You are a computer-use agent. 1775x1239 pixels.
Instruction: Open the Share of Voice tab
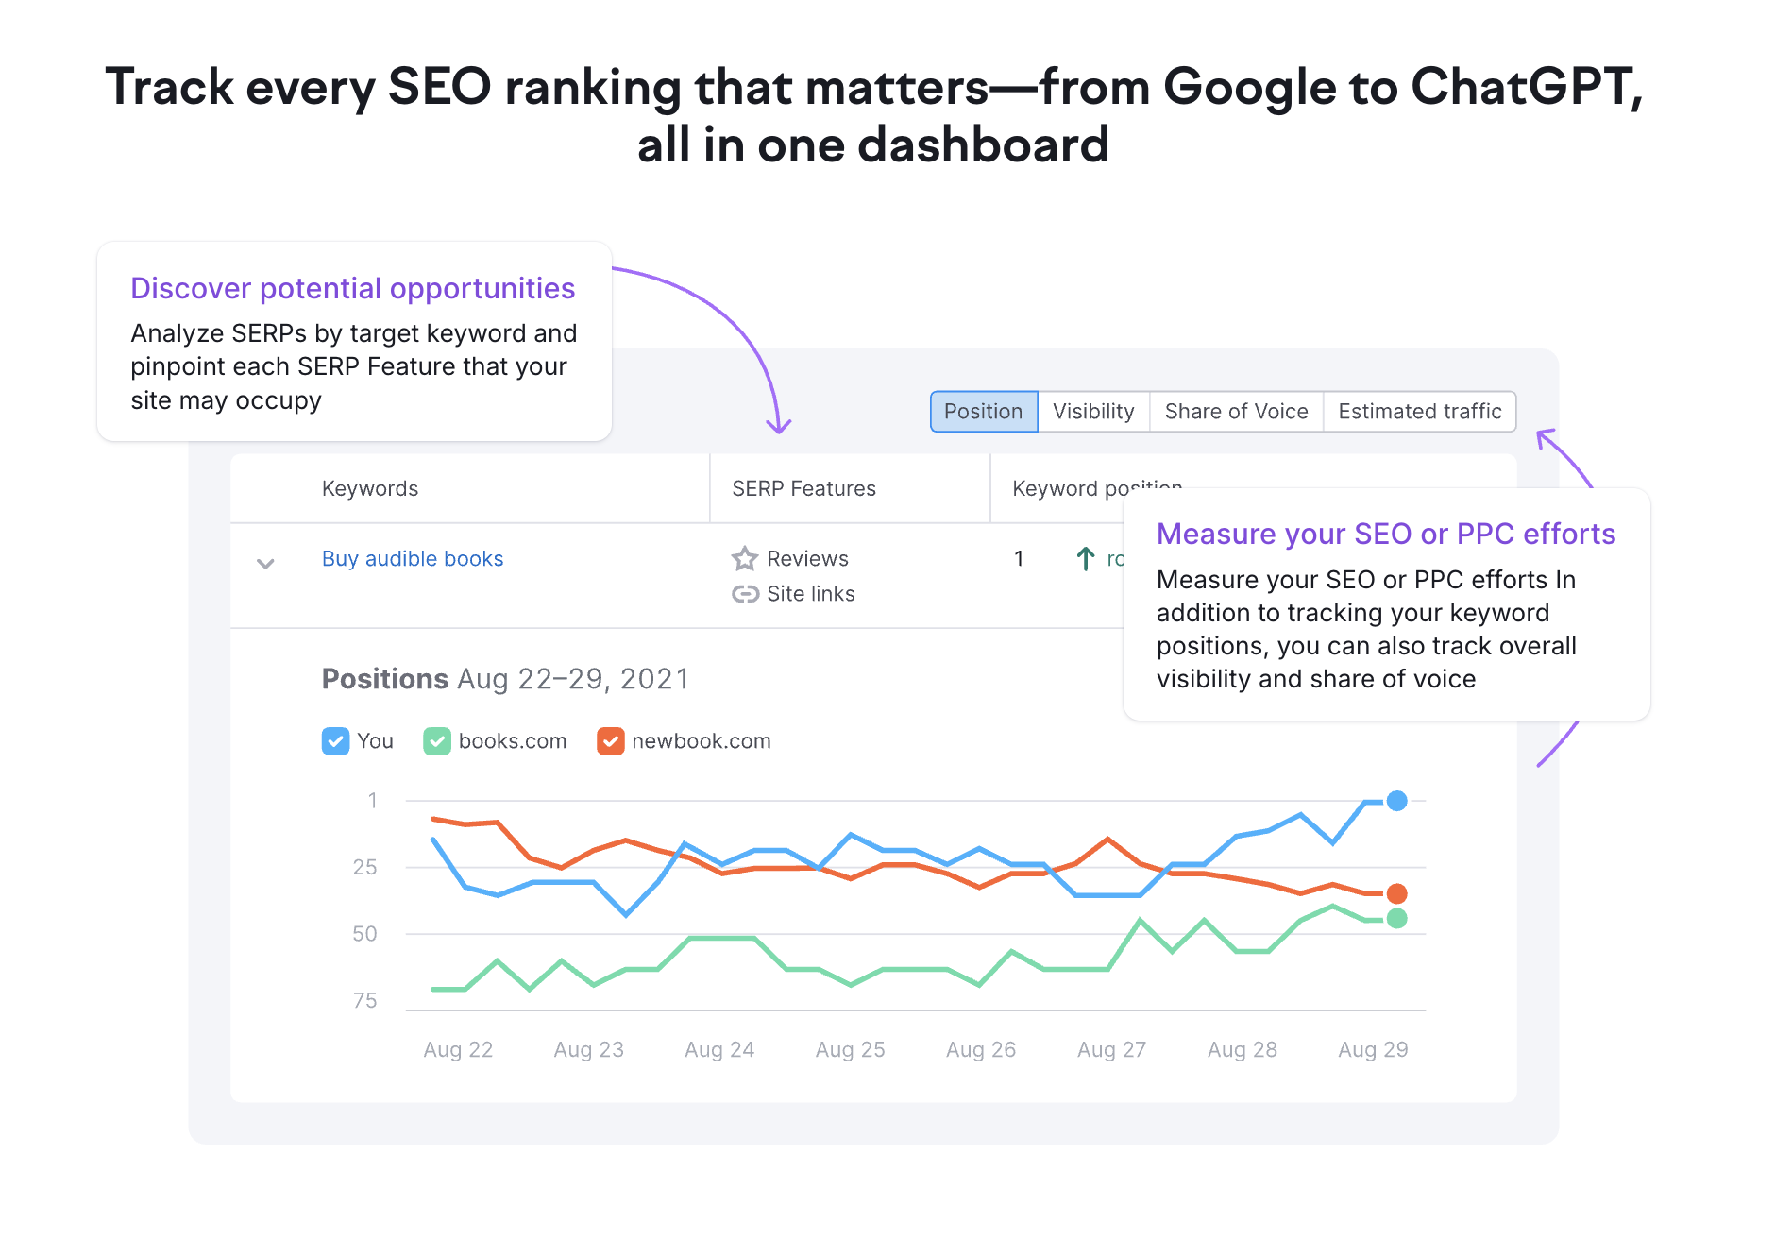click(1236, 412)
